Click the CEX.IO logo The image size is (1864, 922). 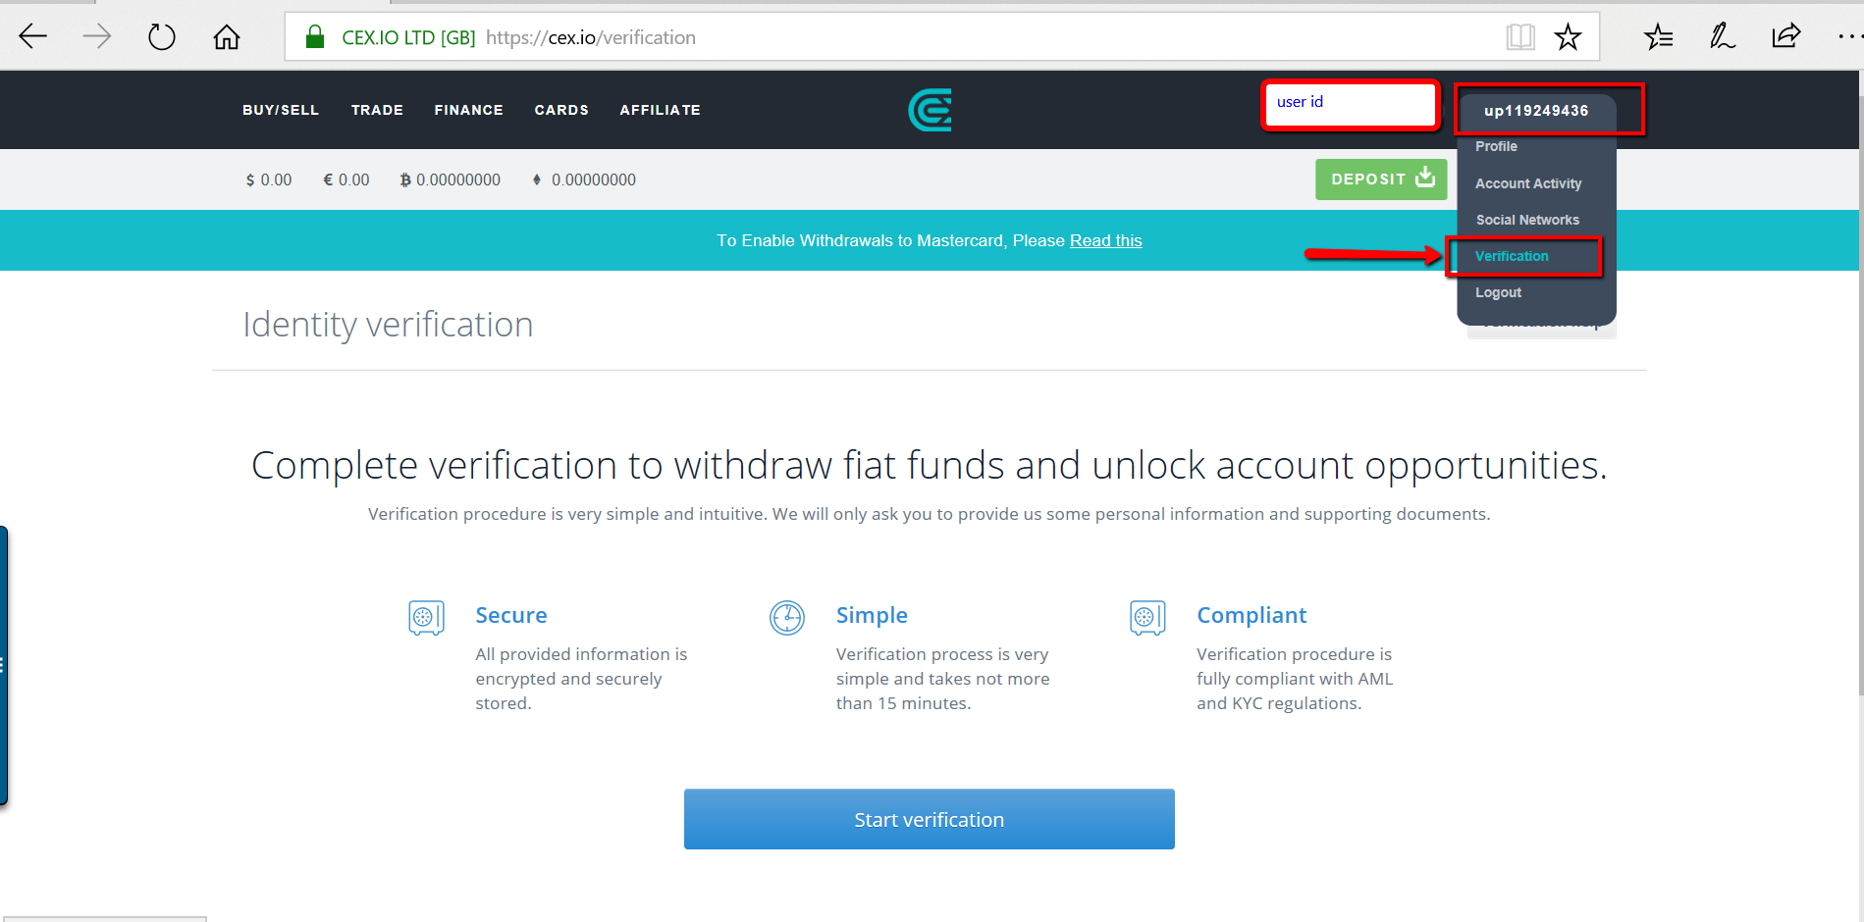click(x=930, y=110)
